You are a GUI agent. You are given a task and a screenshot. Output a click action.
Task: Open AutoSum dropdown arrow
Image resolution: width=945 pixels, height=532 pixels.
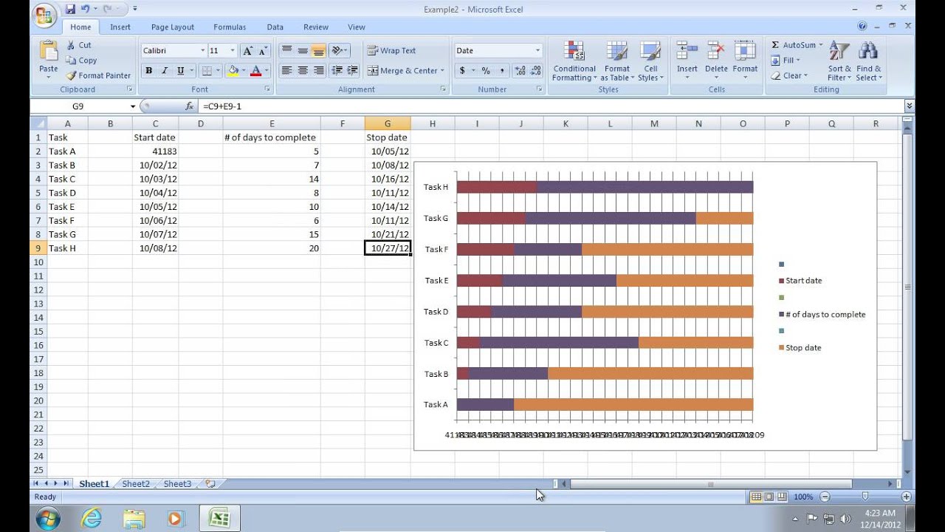pyautogui.click(x=820, y=45)
